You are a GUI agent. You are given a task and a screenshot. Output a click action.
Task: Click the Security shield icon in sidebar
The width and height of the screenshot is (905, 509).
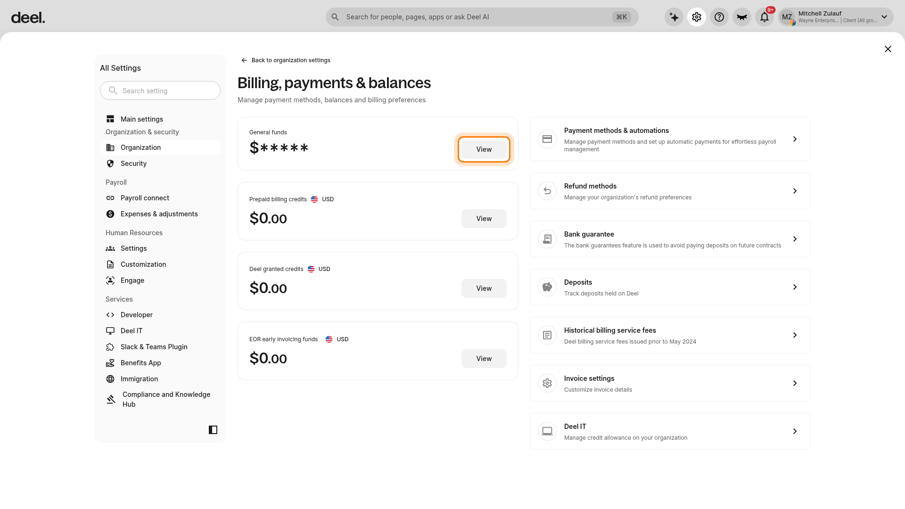(110, 164)
